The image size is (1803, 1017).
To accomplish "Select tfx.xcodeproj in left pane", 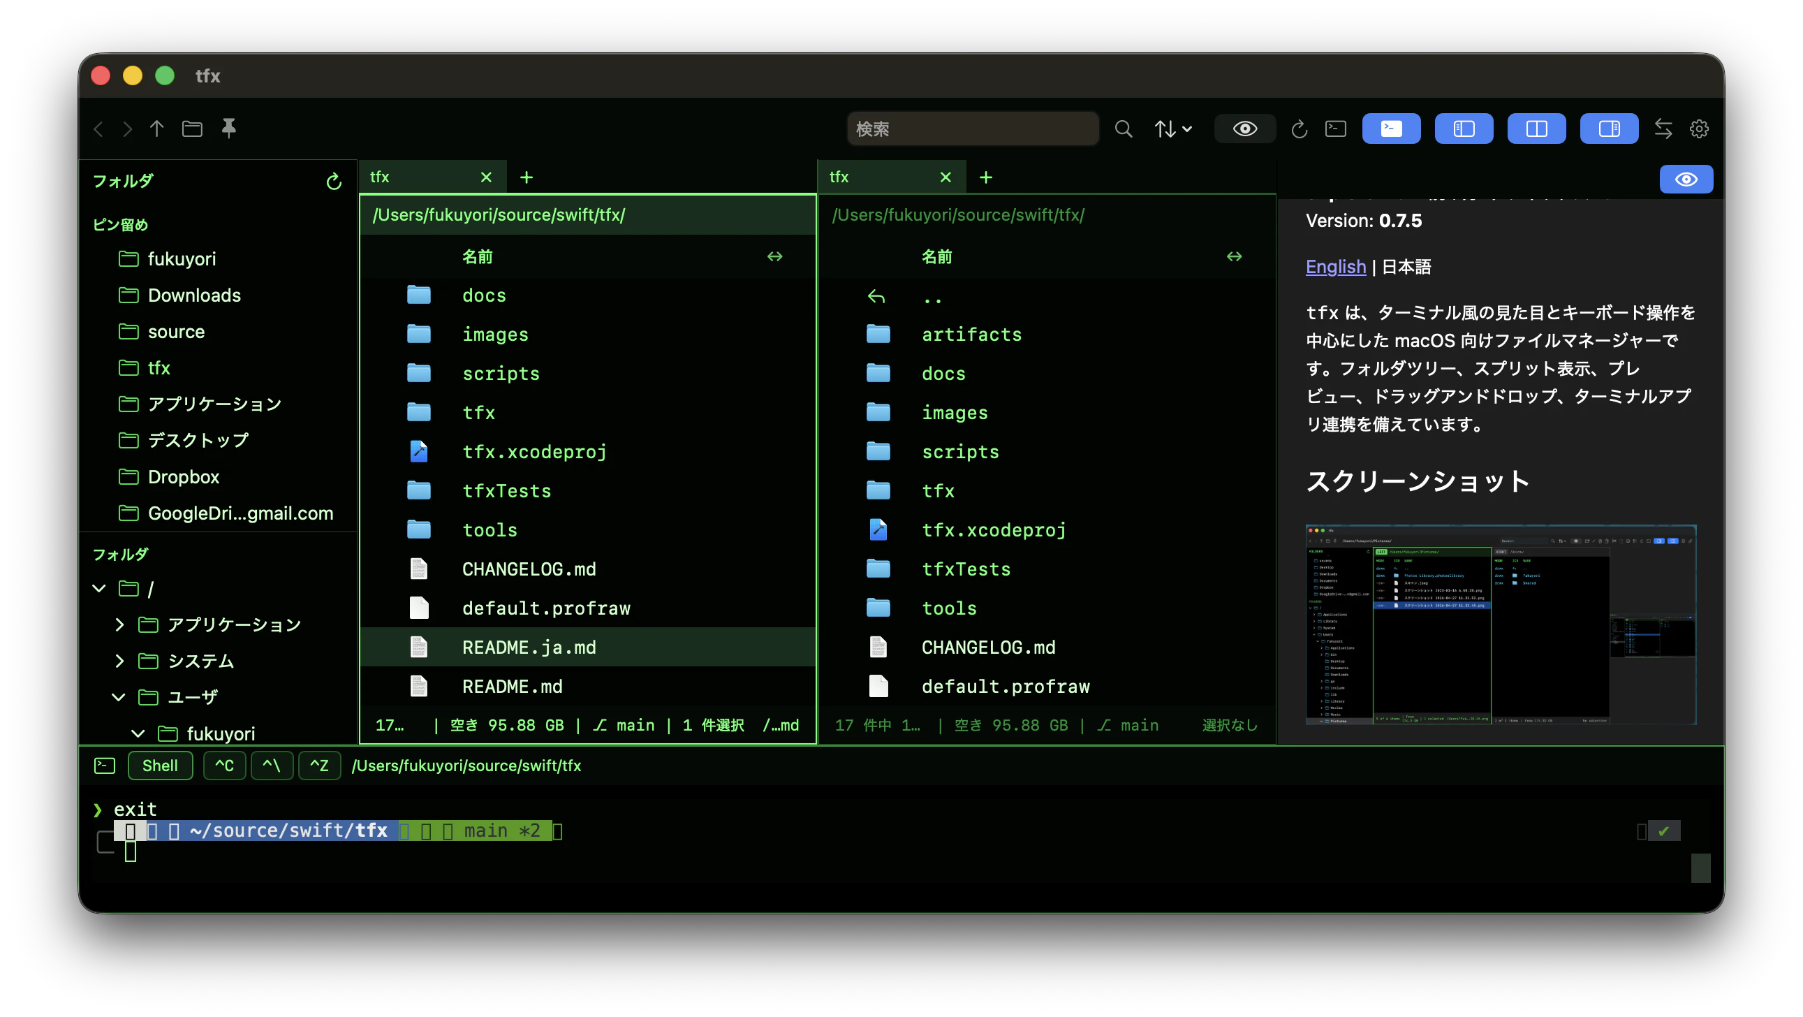I will pos(588,452).
